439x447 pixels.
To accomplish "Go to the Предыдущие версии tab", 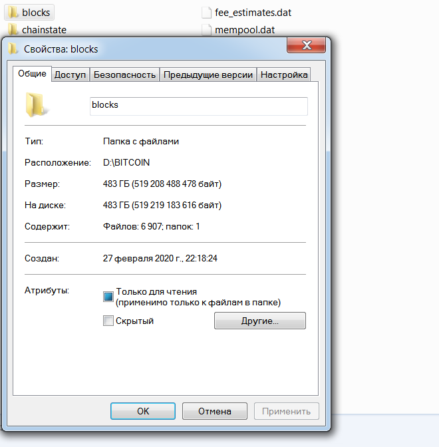I will 208,74.
